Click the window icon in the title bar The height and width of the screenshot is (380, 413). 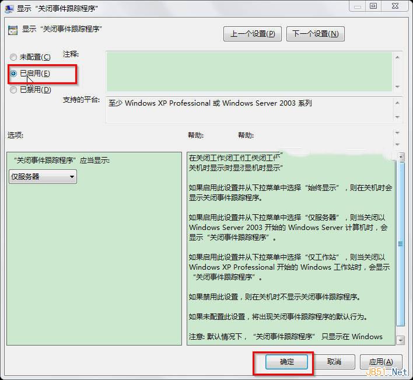point(10,8)
